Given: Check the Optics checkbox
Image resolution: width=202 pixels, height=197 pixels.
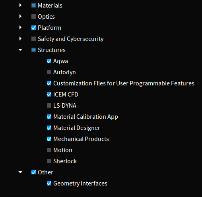Looking at the screenshot, I should (33, 17).
